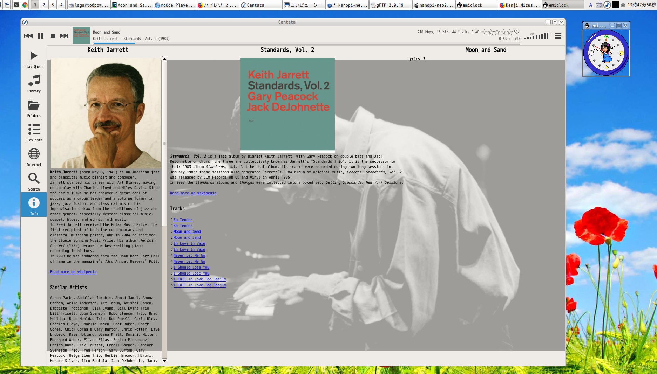Open the Play Queue view

pos(34,59)
